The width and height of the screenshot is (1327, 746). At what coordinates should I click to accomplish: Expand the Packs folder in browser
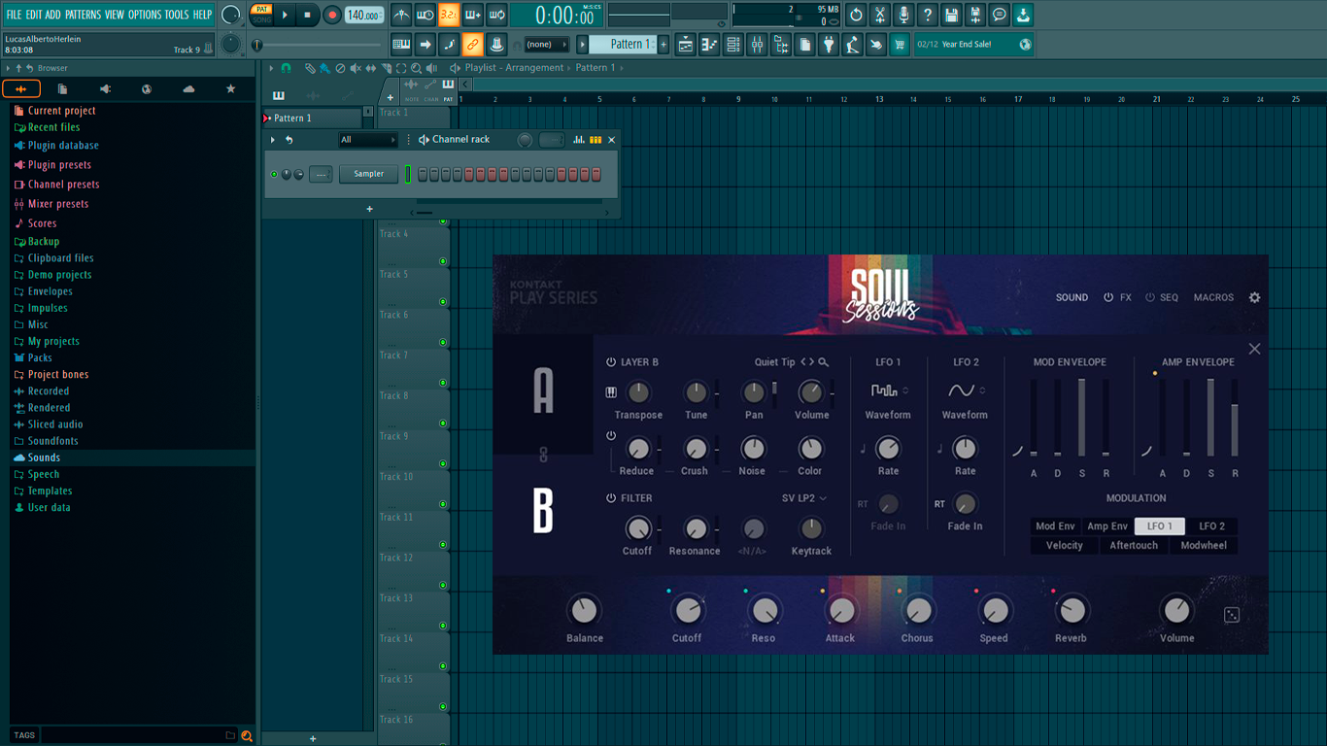(x=40, y=357)
